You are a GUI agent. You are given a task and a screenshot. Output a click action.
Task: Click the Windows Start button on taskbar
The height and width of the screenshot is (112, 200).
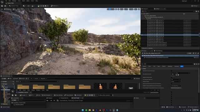click(82, 110)
